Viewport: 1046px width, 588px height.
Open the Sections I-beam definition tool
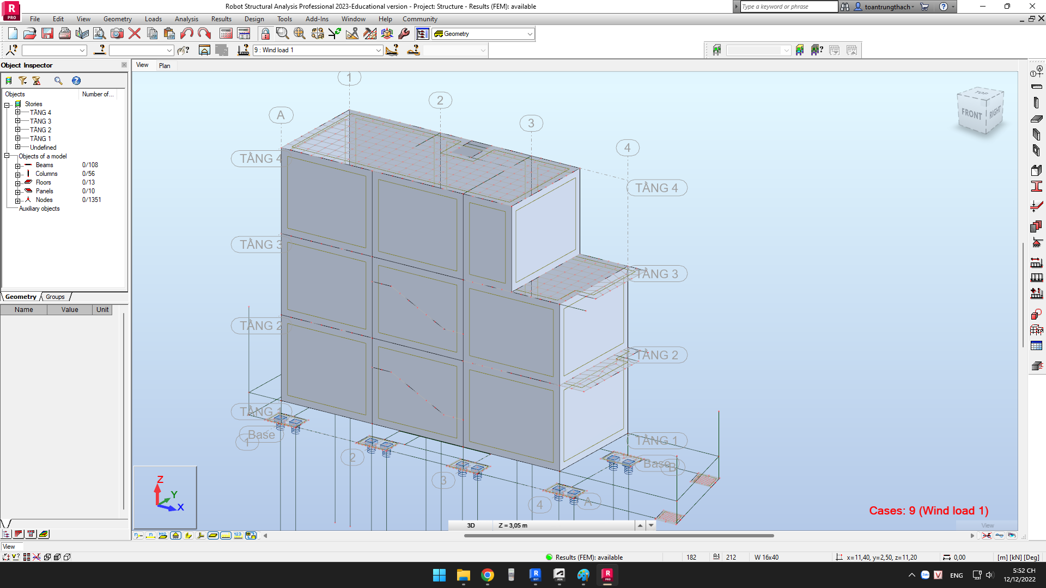1037,186
